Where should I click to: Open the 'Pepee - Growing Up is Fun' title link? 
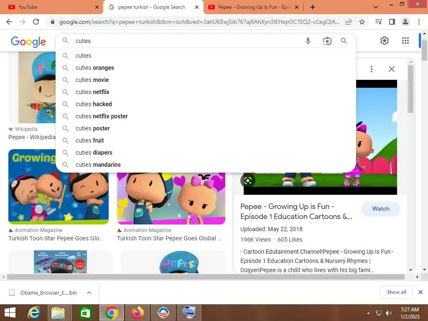[296, 211]
